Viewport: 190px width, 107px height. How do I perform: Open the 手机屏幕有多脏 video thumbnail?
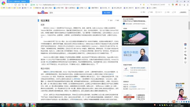[x=135, y=38]
